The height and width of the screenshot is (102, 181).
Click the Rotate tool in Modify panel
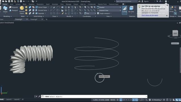69,10
